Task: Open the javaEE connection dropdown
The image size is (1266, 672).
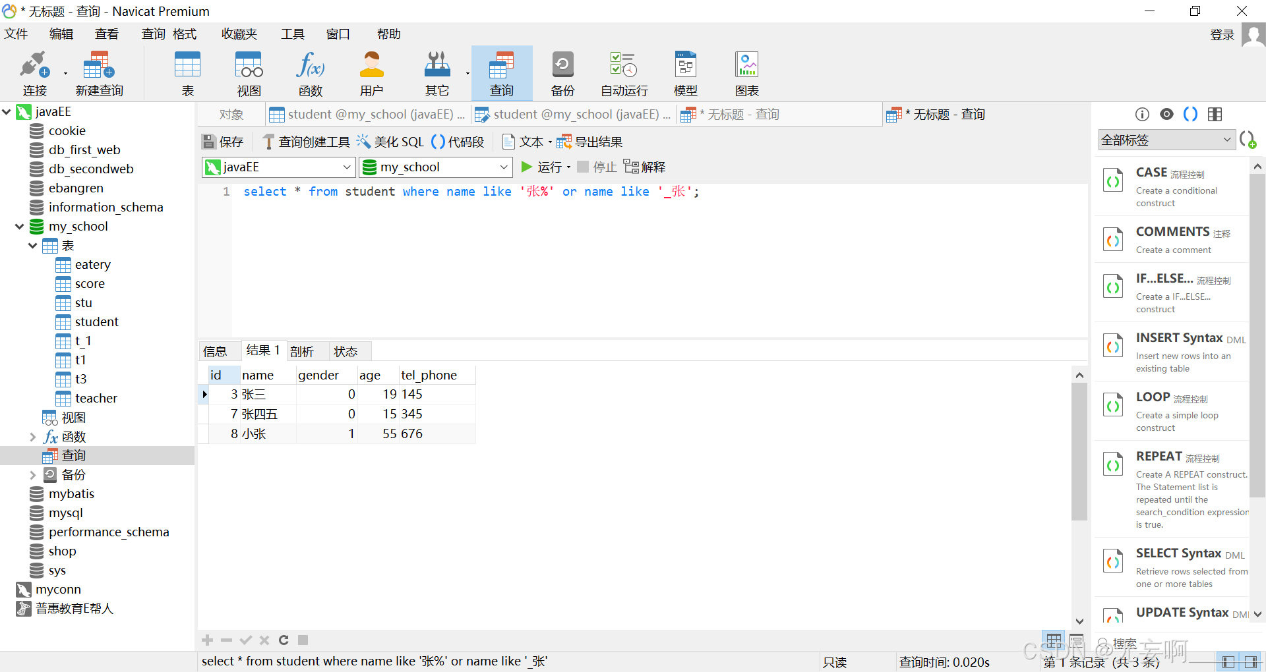Action: coord(279,167)
